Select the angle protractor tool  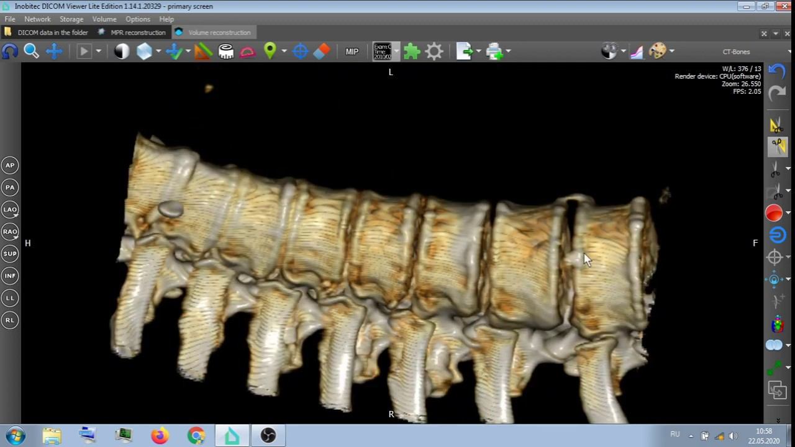247,52
